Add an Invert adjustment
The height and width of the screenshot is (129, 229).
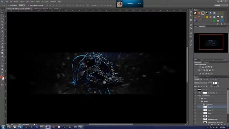coord(200,73)
